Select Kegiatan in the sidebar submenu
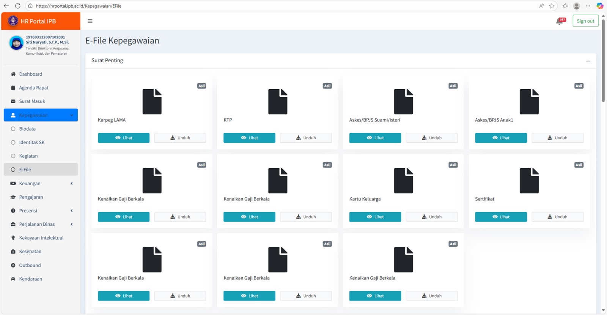607x315 pixels. 28,156
